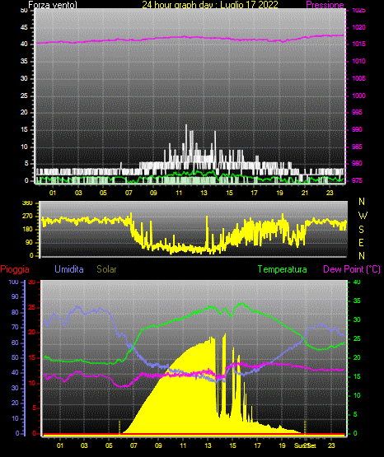
Task: Click the yellow sunrise dotted marker
Action: [119, 427]
